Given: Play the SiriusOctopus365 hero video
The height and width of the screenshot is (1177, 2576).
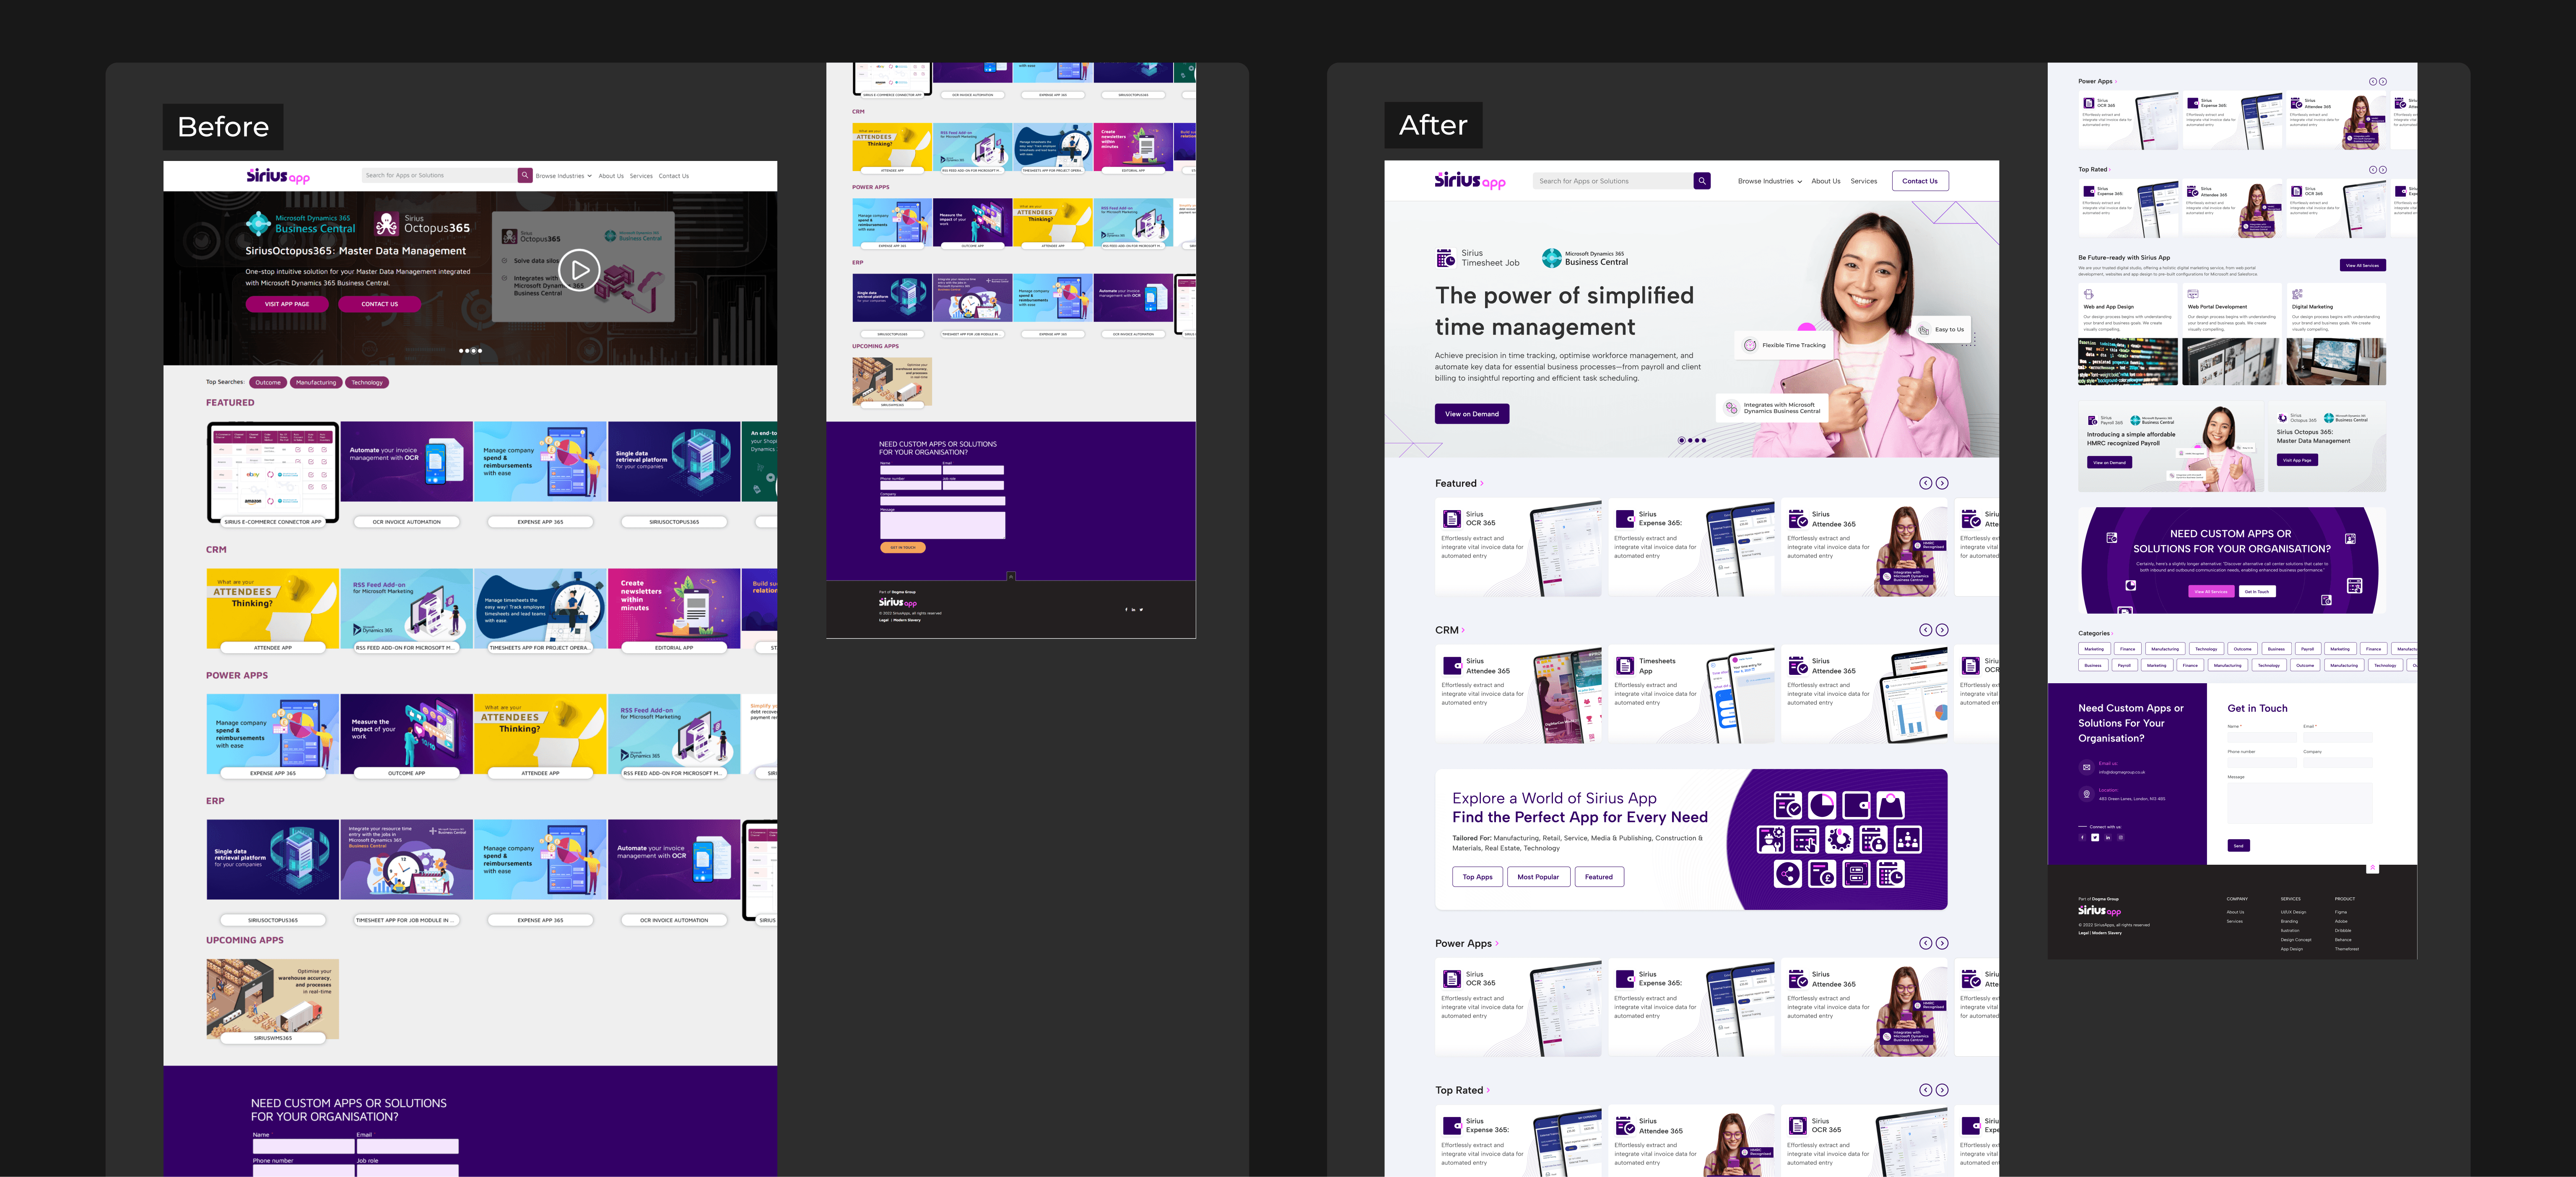Looking at the screenshot, I should (579, 269).
